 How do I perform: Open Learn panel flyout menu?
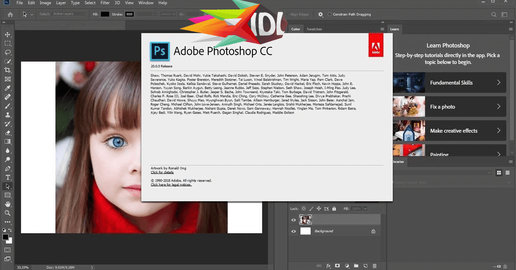(511, 29)
